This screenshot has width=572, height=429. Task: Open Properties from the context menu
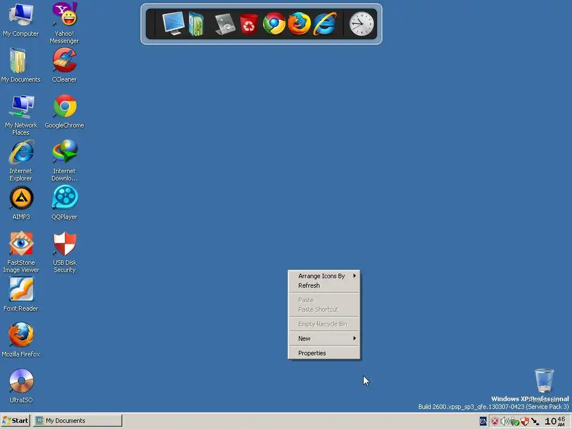(x=324, y=353)
